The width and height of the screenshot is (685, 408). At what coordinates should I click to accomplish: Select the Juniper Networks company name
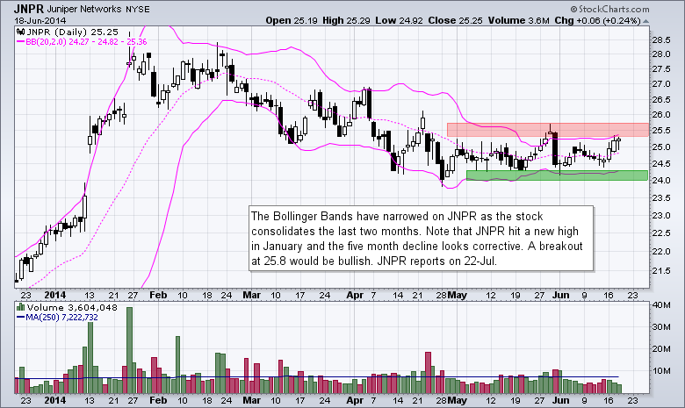[x=85, y=9]
